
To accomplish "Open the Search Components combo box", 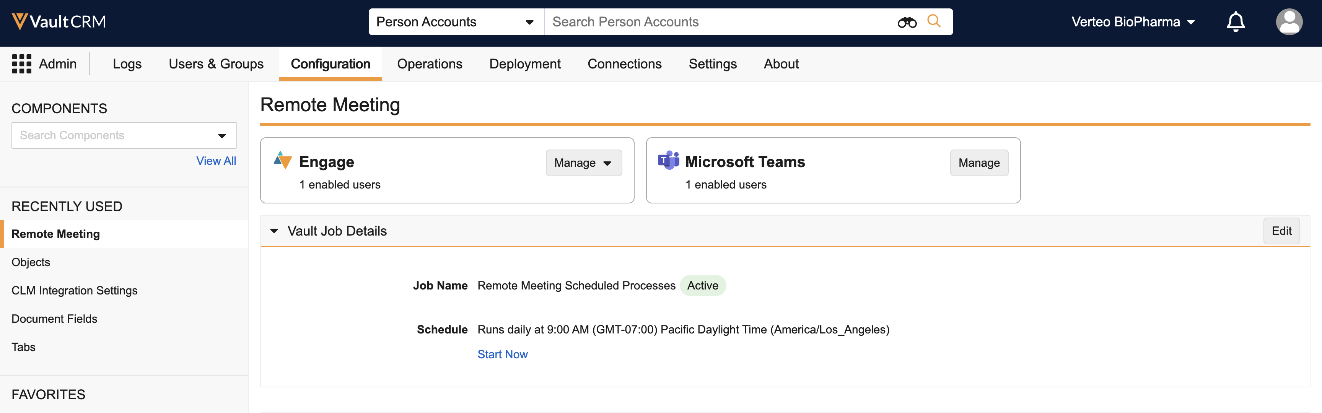I will 124,135.
